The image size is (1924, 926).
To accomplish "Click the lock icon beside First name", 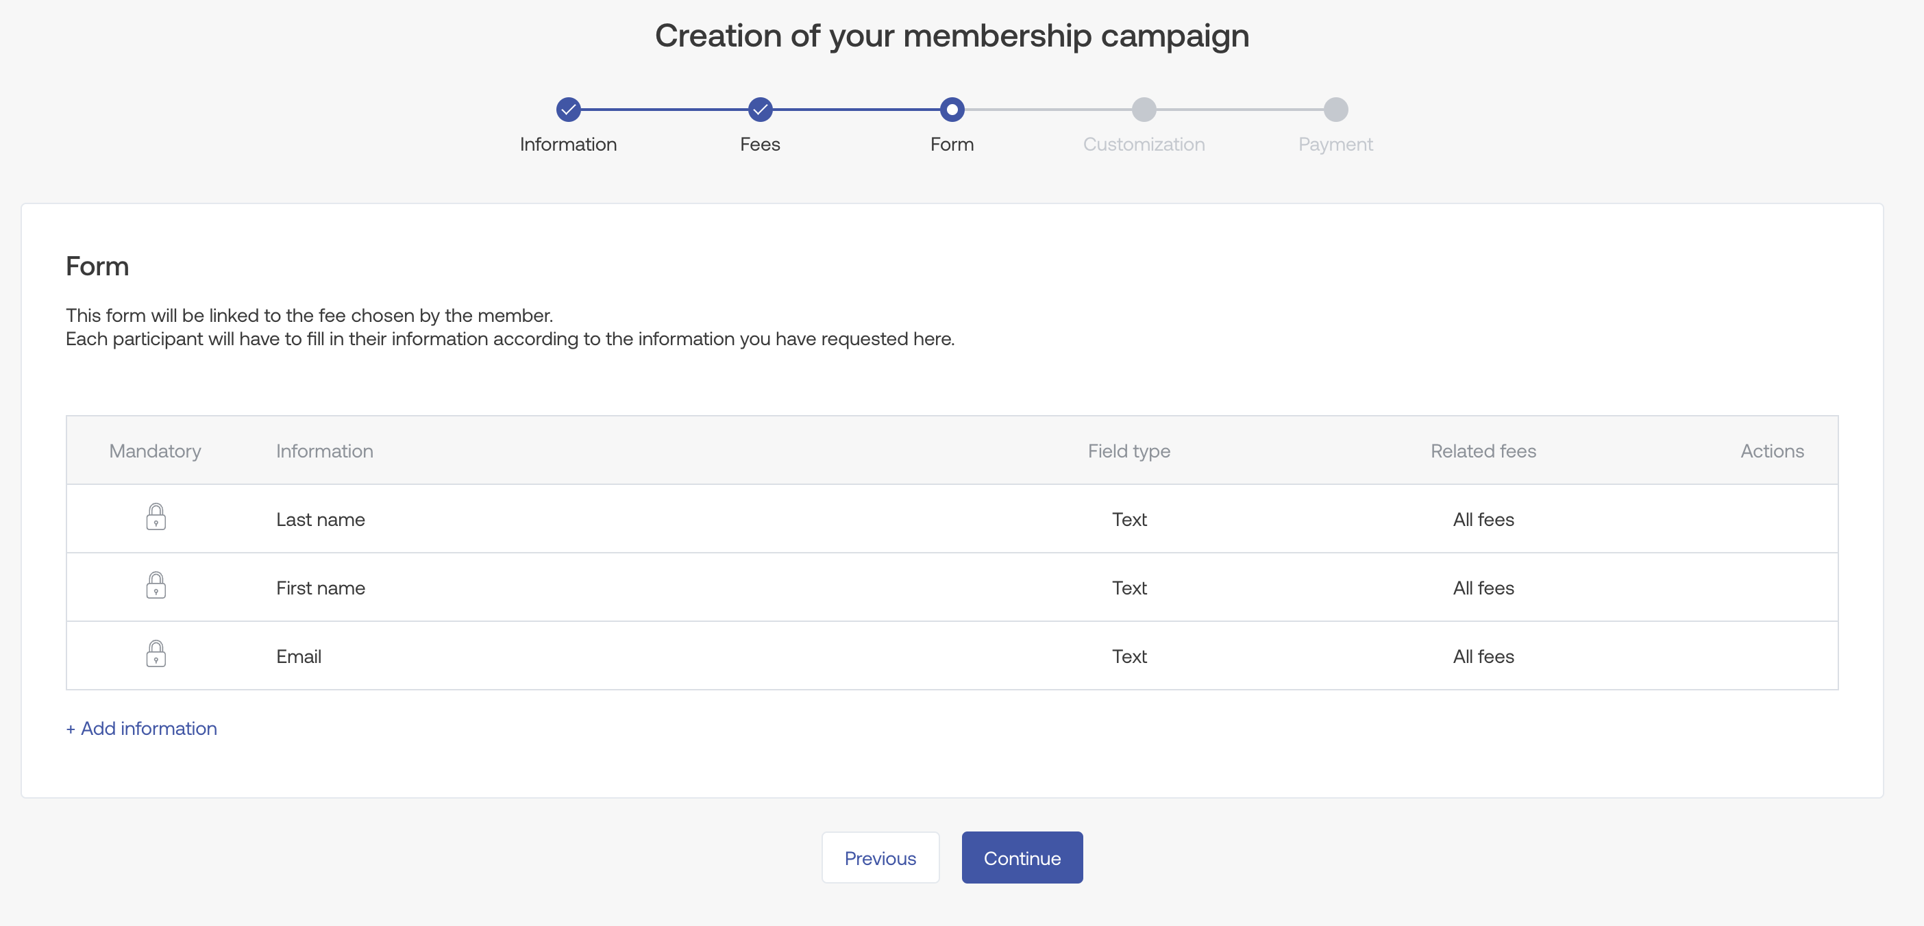I will pos(156,586).
